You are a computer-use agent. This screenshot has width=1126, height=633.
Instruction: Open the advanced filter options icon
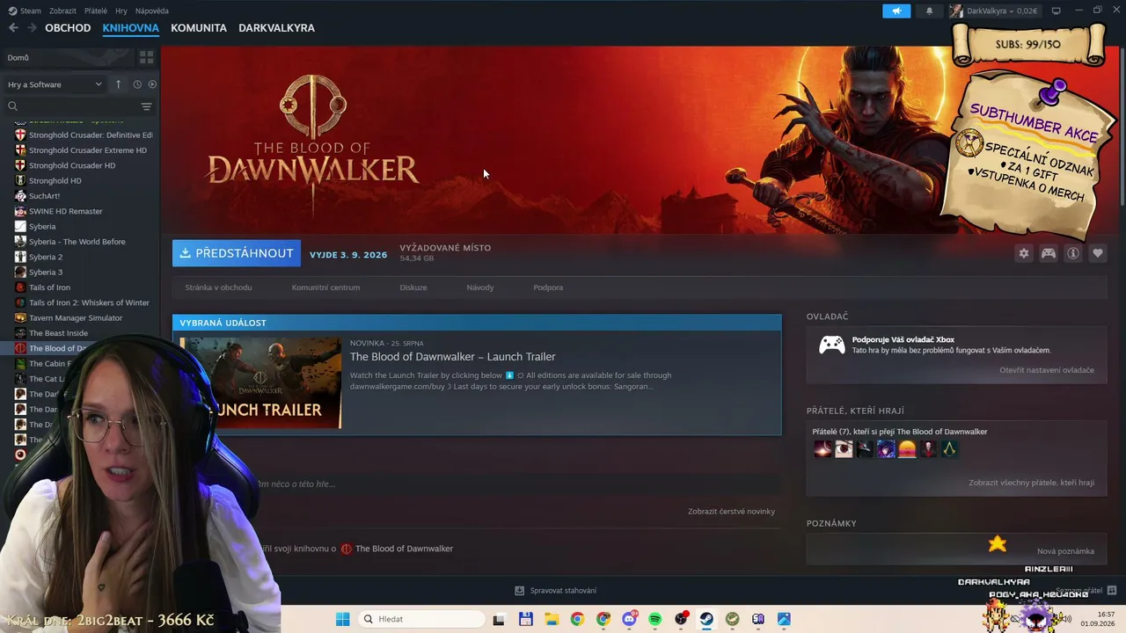tap(146, 106)
